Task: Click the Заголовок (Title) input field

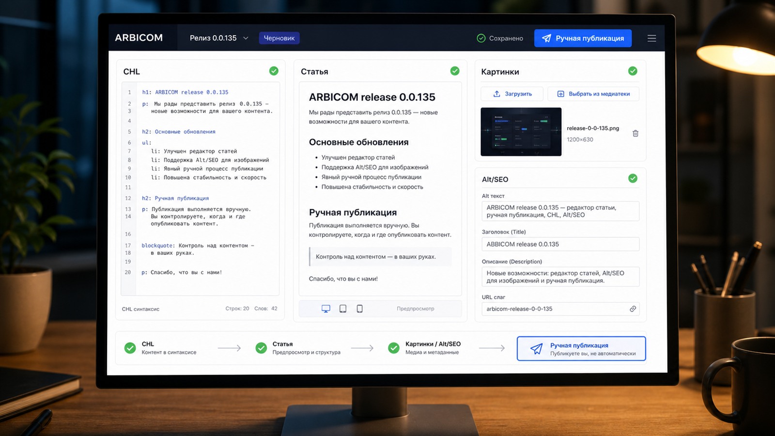Action: click(560, 244)
